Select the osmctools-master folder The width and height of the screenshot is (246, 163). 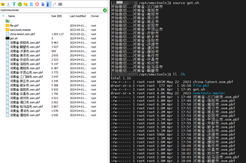(20, 30)
